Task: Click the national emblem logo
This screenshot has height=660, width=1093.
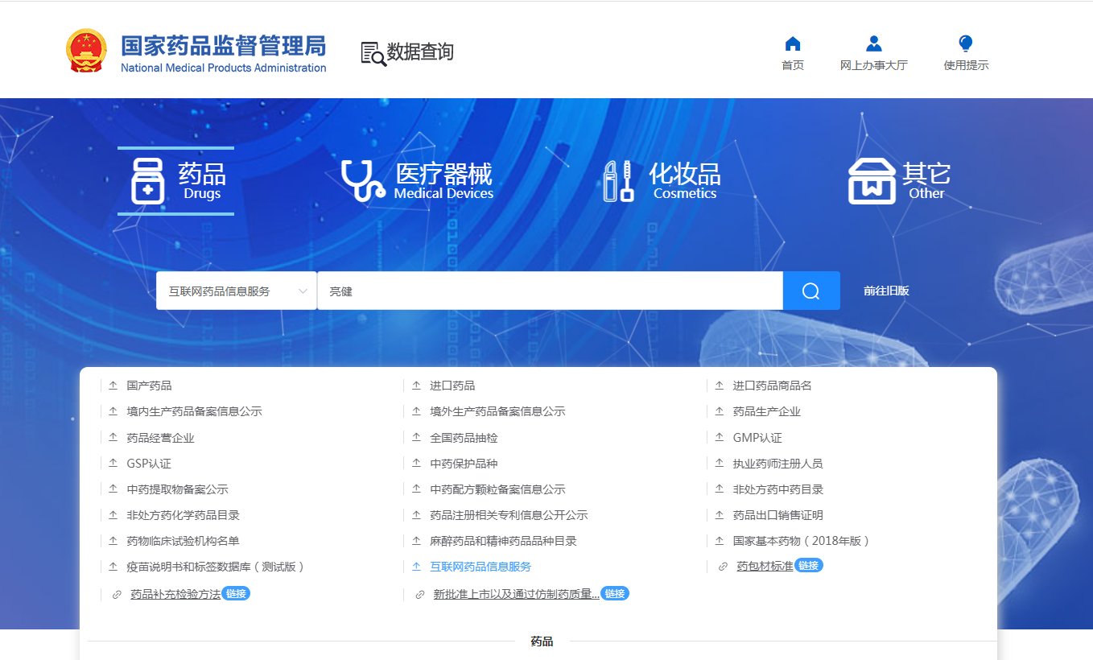Action: (x=86, y=50)
